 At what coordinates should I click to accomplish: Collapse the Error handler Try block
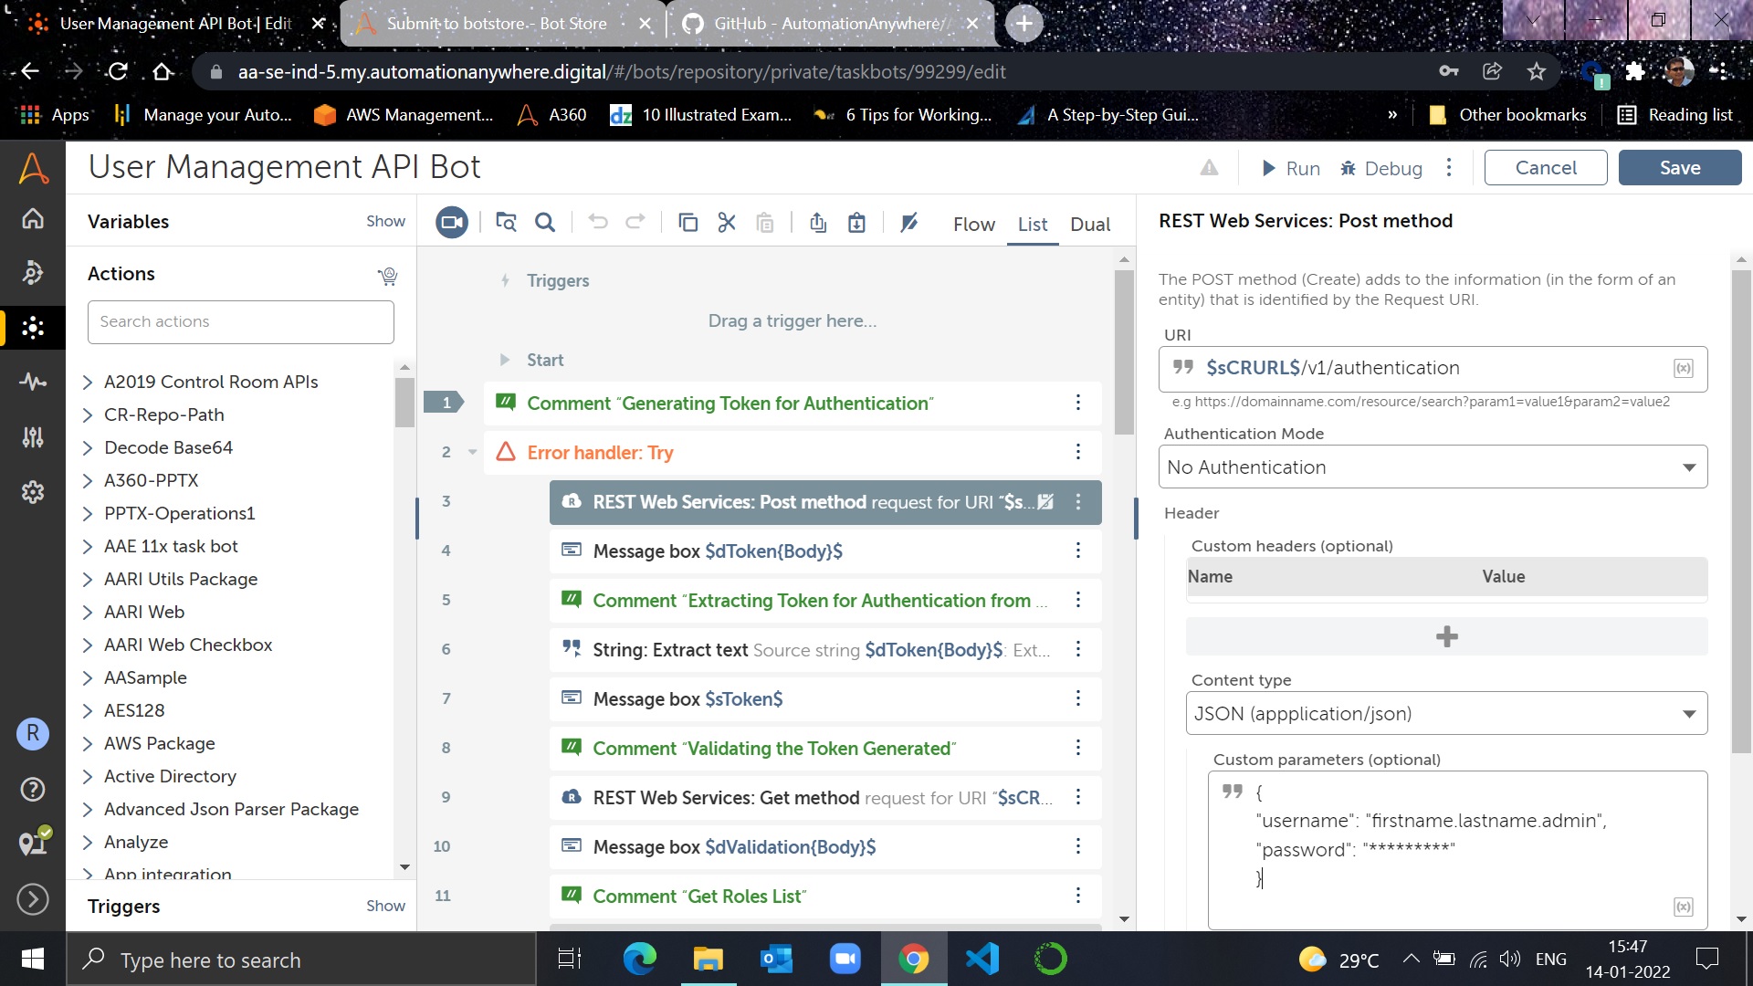472,453
